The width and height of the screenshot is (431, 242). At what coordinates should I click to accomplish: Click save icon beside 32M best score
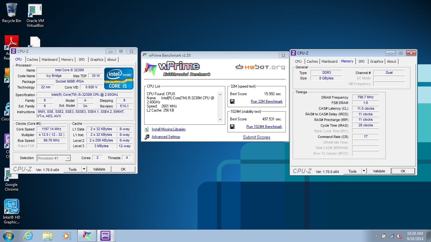coord(232,101)
